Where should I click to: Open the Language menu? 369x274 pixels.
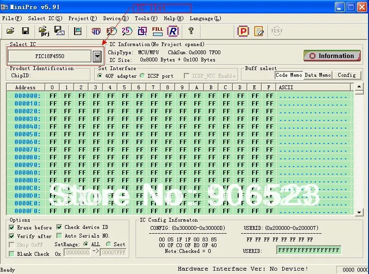205,18
